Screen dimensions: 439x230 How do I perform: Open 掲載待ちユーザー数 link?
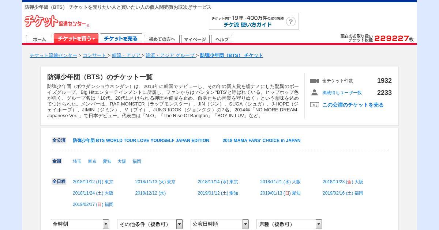(x=342, y=93)
